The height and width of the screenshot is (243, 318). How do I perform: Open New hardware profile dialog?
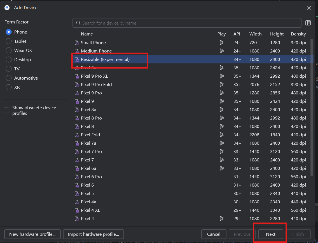32,234
